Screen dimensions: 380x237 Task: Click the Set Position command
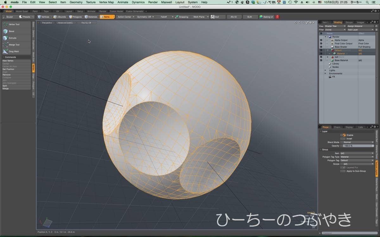coord(9,69)
